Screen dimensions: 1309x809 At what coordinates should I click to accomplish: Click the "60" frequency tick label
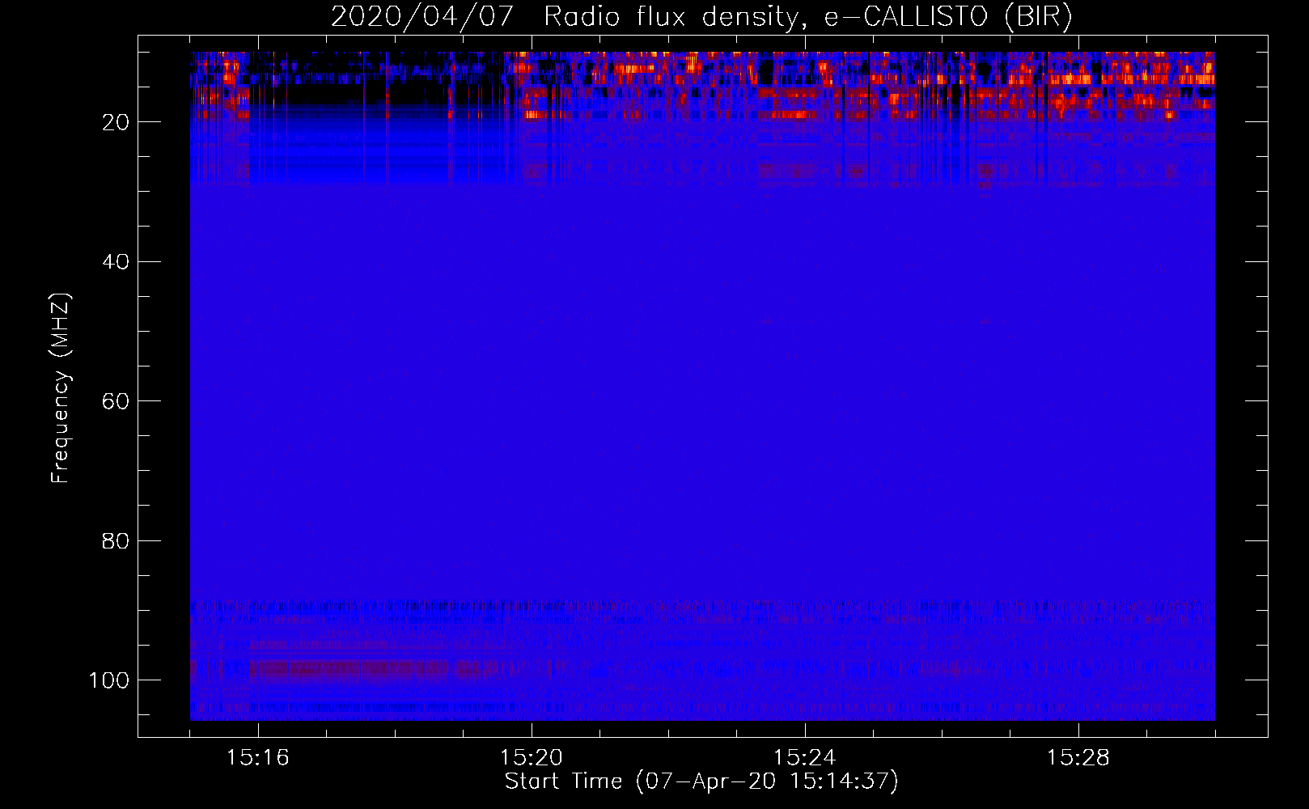point(116,401)
